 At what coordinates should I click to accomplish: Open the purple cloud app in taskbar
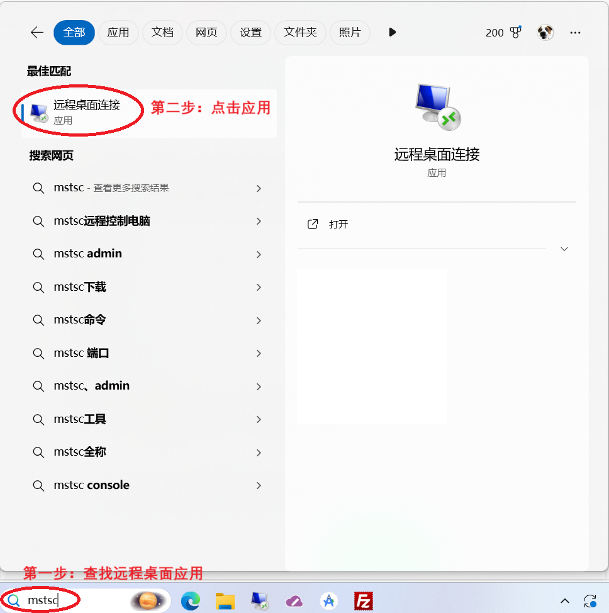(294, 600)
